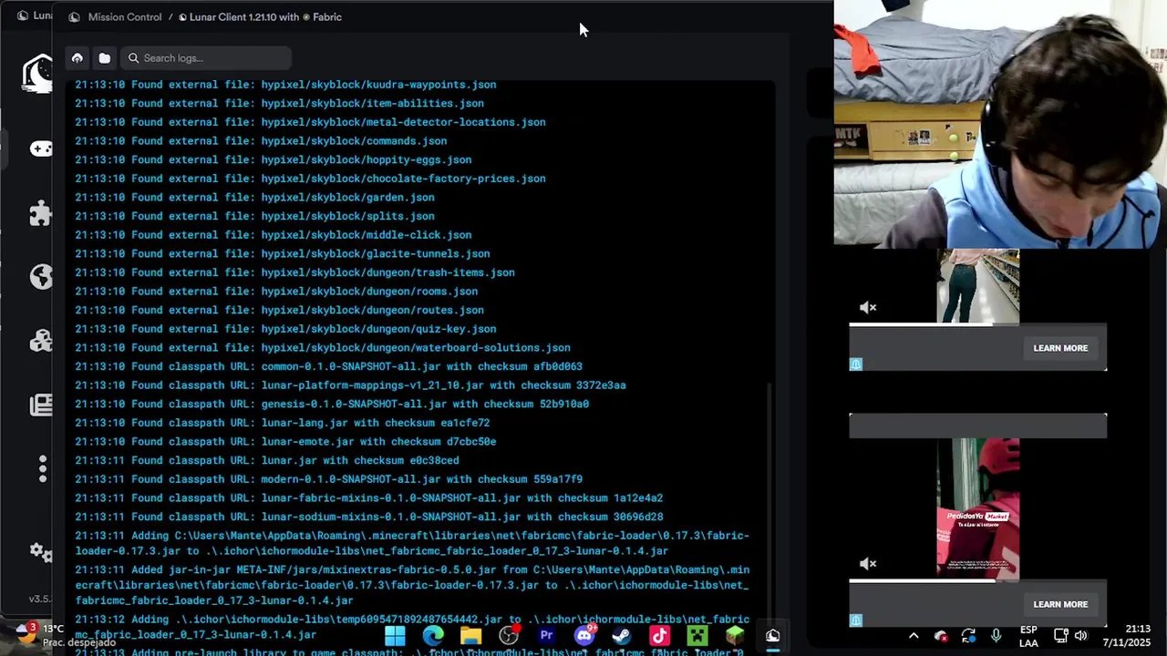Screen dimensions: 1167x656
Task: Select log line middle-click.json
Action: click(274, 235)
